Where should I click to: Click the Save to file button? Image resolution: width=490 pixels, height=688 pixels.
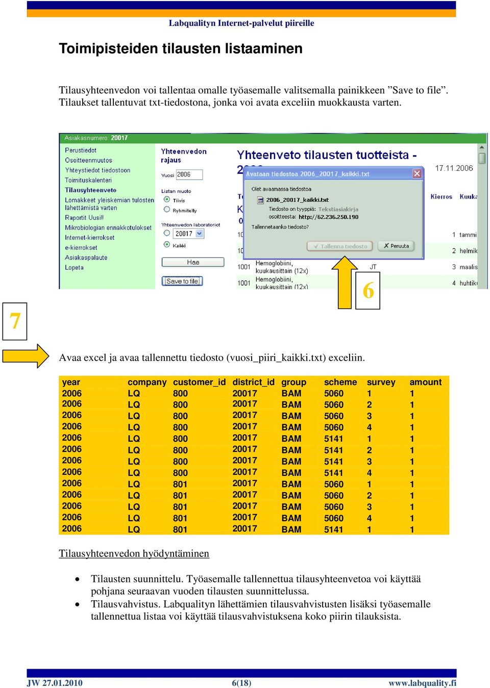point(182,281)
